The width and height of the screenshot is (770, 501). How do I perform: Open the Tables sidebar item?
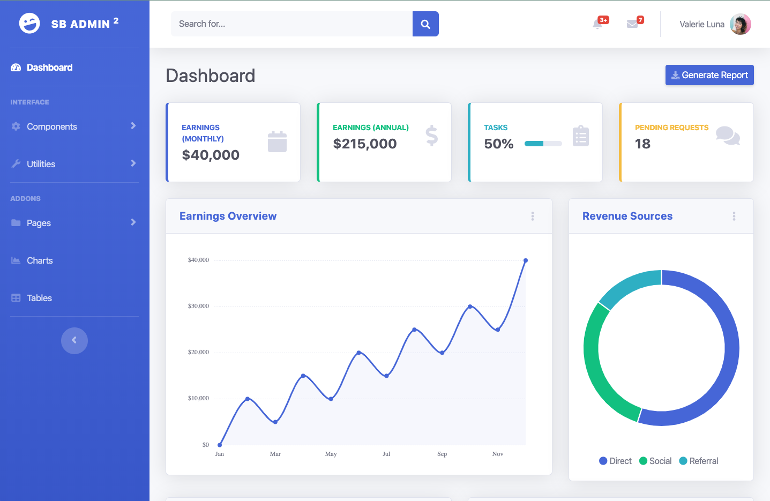[74, 298]
